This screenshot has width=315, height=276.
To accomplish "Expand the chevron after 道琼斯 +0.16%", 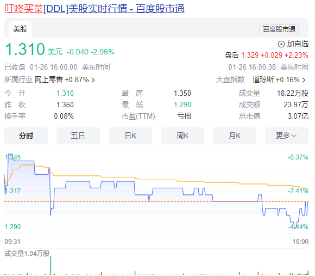I will pyautogui.click(x=304, y=80).
